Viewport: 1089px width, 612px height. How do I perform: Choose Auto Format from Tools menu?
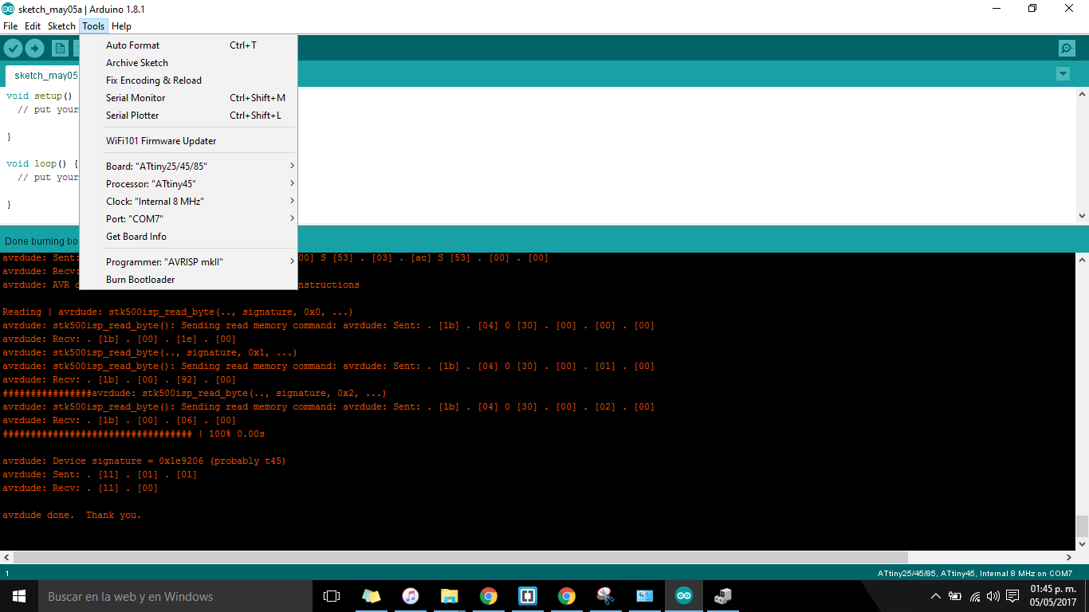tap(188, 45)
